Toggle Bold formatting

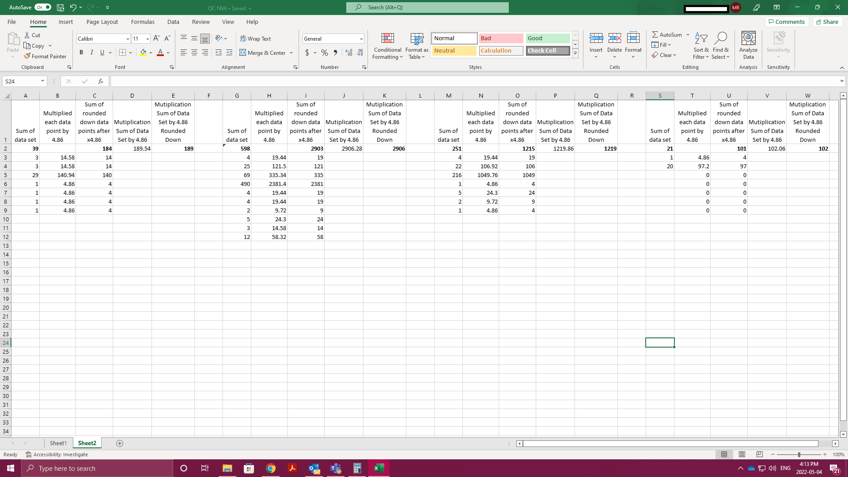(x=81, y=53)
